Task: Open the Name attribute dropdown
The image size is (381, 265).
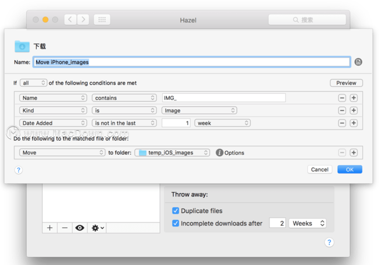Action: coord(53,97)
